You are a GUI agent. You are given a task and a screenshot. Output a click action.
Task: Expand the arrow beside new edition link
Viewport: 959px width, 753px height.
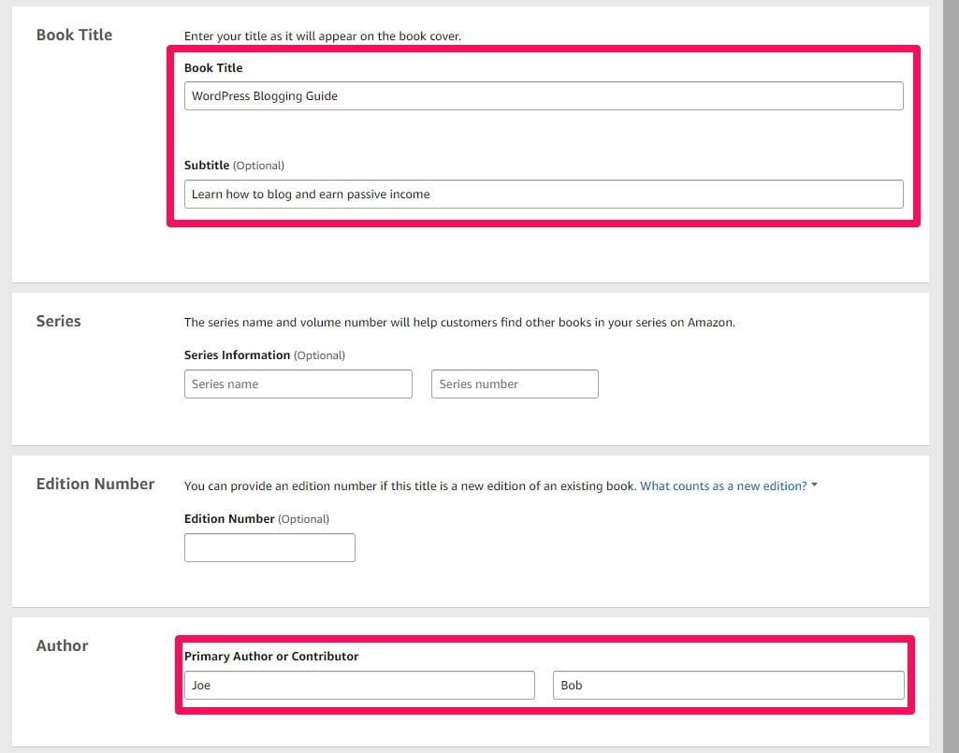814,485
